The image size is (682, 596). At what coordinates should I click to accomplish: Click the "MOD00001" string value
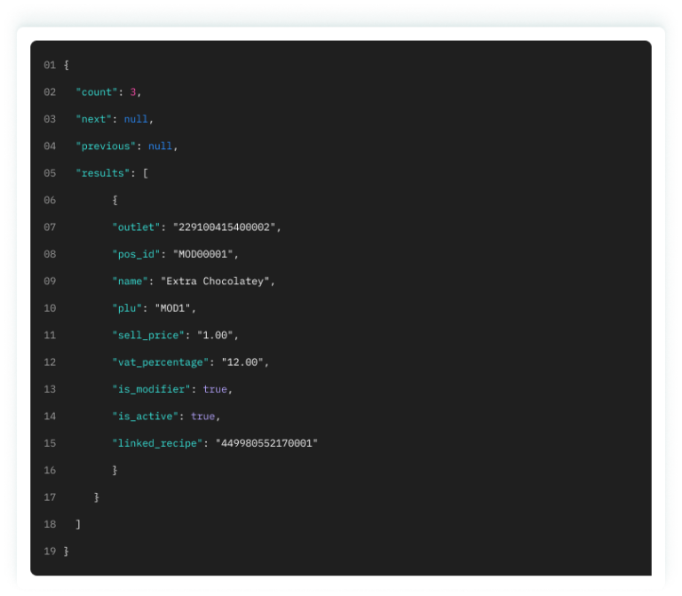204,254
